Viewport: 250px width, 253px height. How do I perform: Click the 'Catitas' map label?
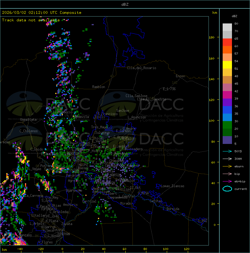point(156,201)
